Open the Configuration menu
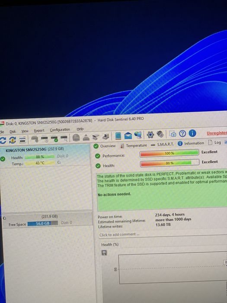This screenshot has height=303, width=227. (x=60, y=130)
